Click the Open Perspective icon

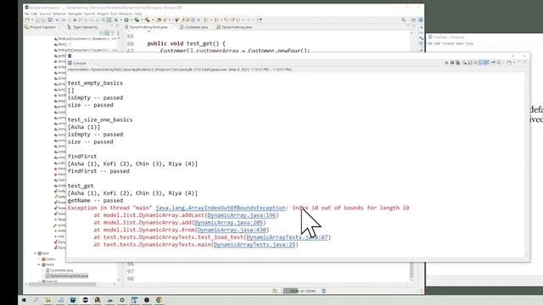coord(413,20)
